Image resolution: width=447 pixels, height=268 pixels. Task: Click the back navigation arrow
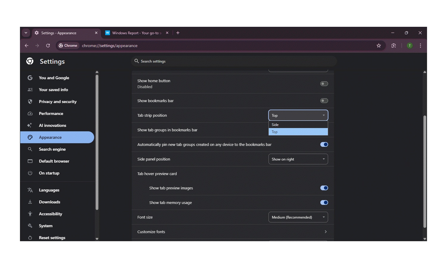(27, 46)
